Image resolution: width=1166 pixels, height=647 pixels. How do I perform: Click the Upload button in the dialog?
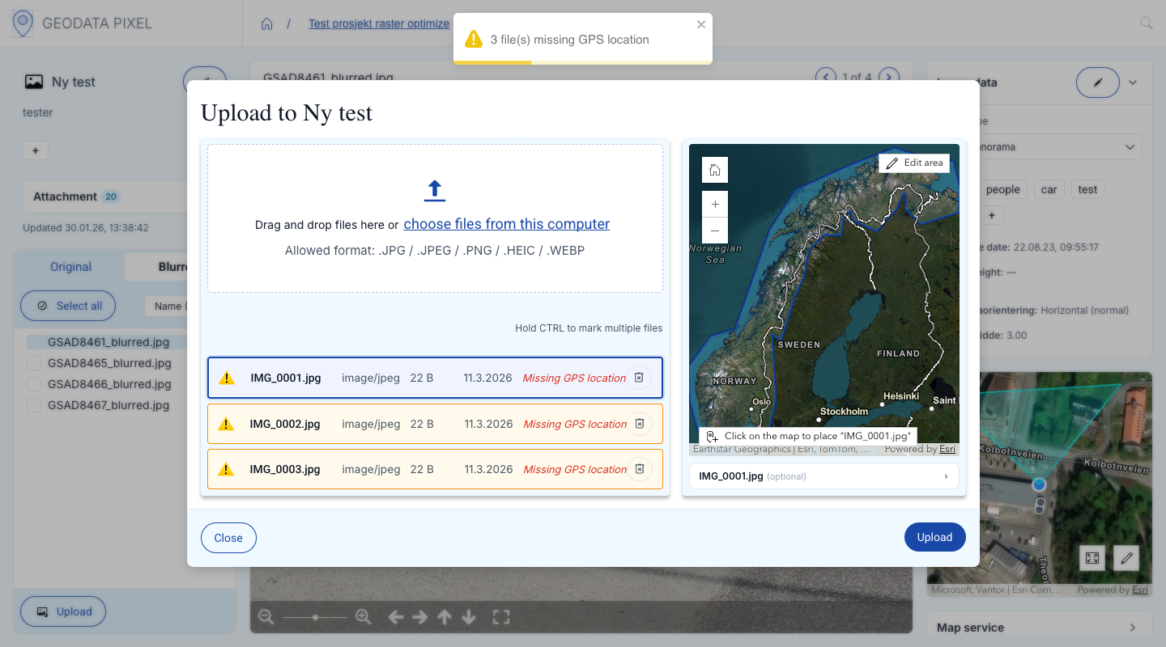click(x=934, y=537)
